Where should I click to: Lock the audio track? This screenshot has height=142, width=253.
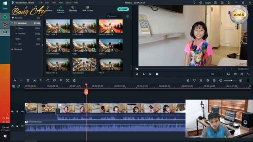(x=17, y=126)
